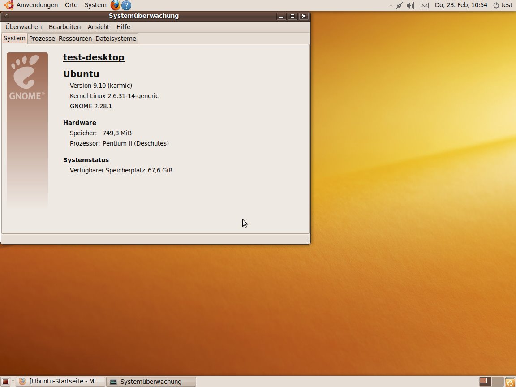Click the GNOME 2.28.1 text

(91, 106)
